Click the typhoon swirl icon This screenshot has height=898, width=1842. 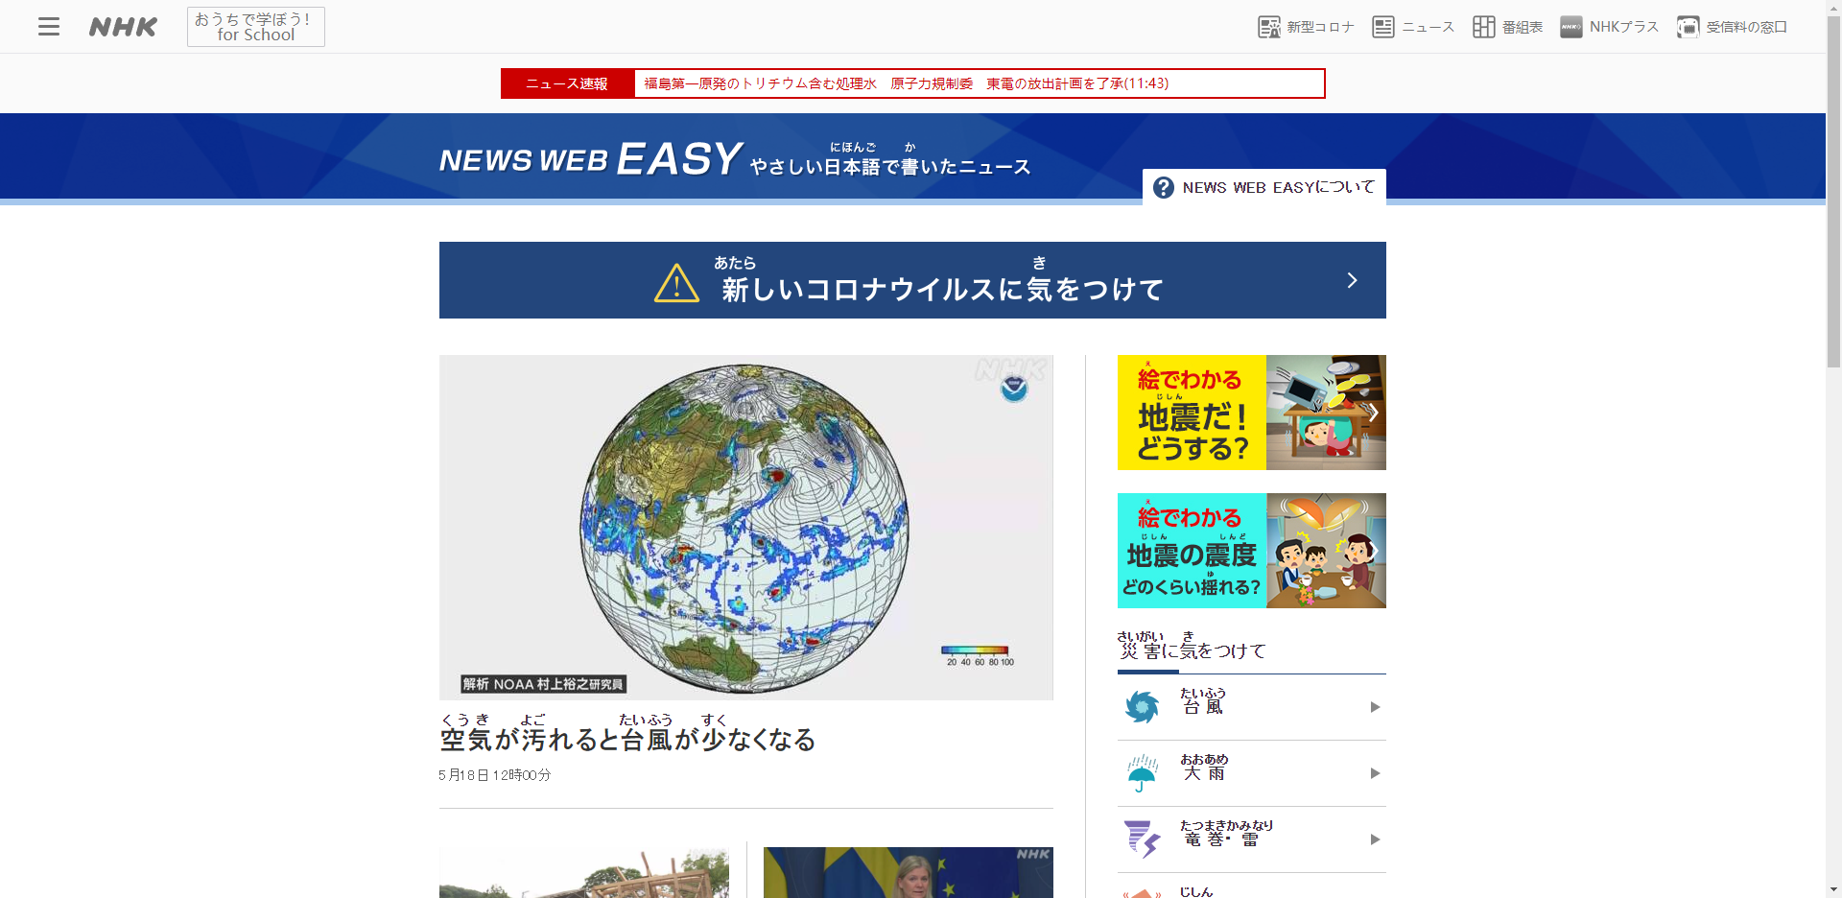coord(1142,707)
